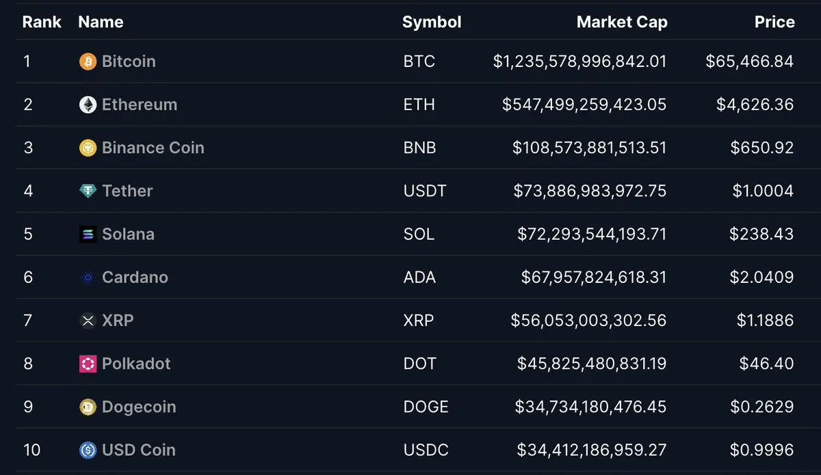
Task: Open the Bitcoin name link
Action: 129,62
